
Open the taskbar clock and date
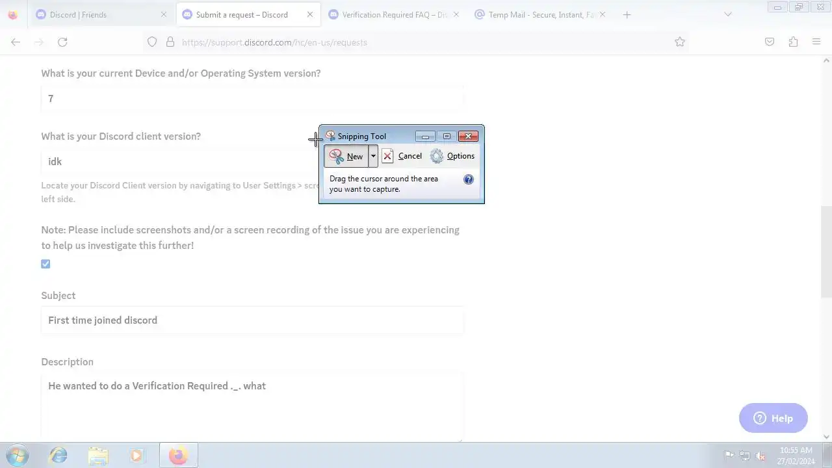click(x=796, y=456)
